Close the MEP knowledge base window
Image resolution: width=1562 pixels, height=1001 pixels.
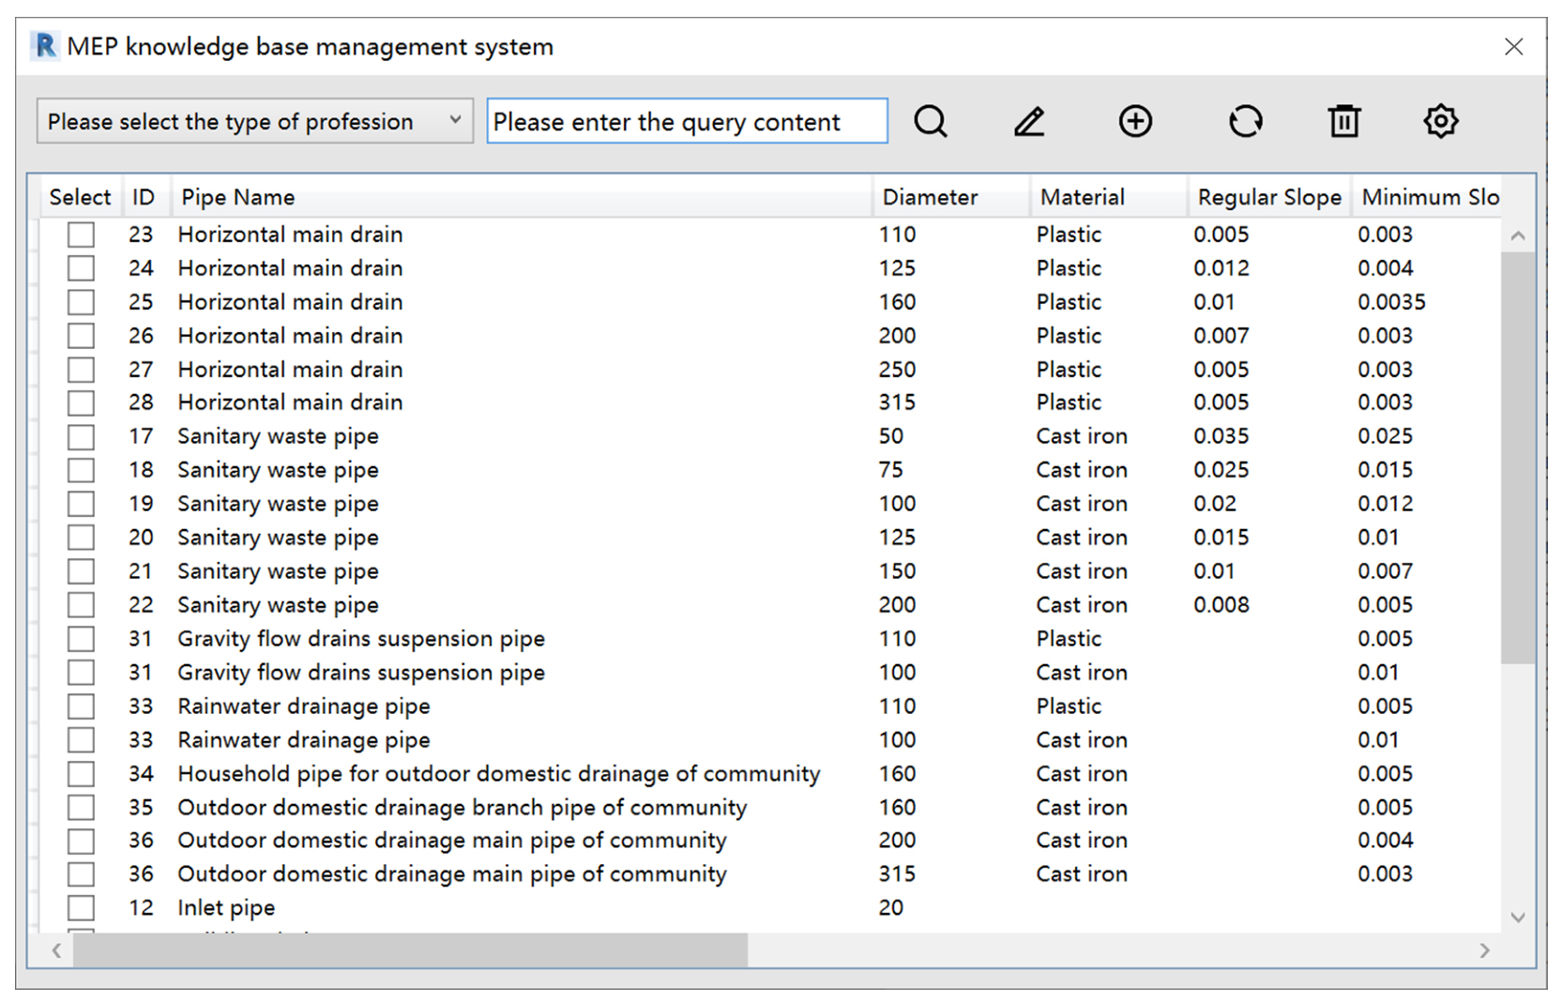pyautogui.click(x=1513, y=47)
